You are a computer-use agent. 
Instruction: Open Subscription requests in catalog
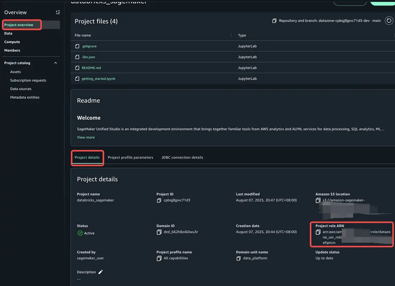coord(28,80)
